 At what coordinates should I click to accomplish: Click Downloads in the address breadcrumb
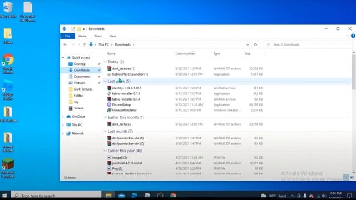[x=122, y=44]
